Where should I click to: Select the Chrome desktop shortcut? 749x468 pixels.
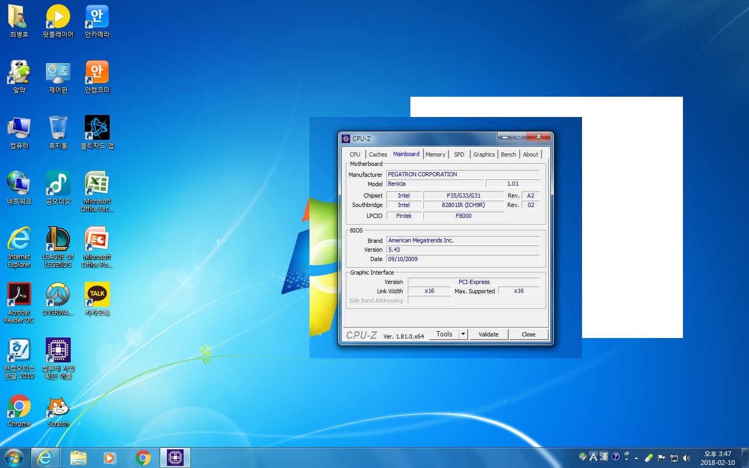19,410
